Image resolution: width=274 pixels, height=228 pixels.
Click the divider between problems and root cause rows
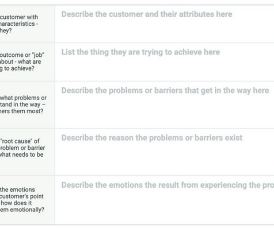pyautogui.click(x=137, y=129)
